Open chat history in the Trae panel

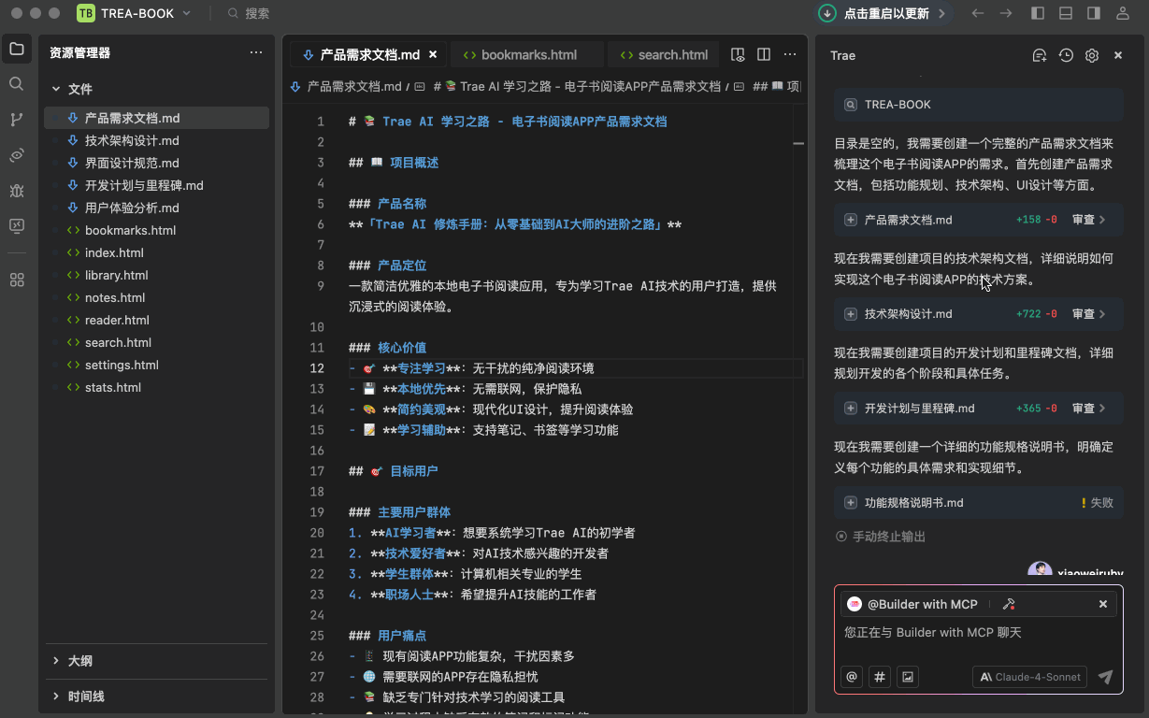pyautogui.click(x=1066, y=55)
